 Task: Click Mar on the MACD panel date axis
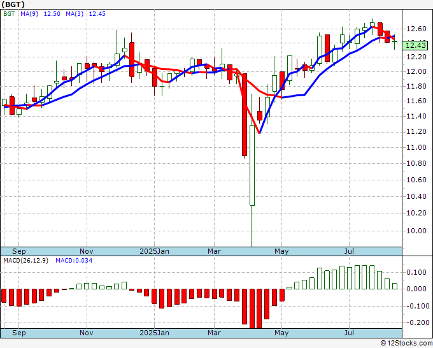[x=215, y=333]
